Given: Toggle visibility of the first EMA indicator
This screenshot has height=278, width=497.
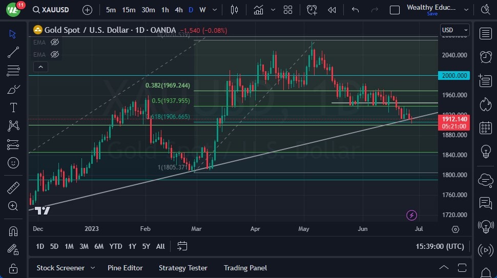Looking at the screenshot, I should coord(55,42).
